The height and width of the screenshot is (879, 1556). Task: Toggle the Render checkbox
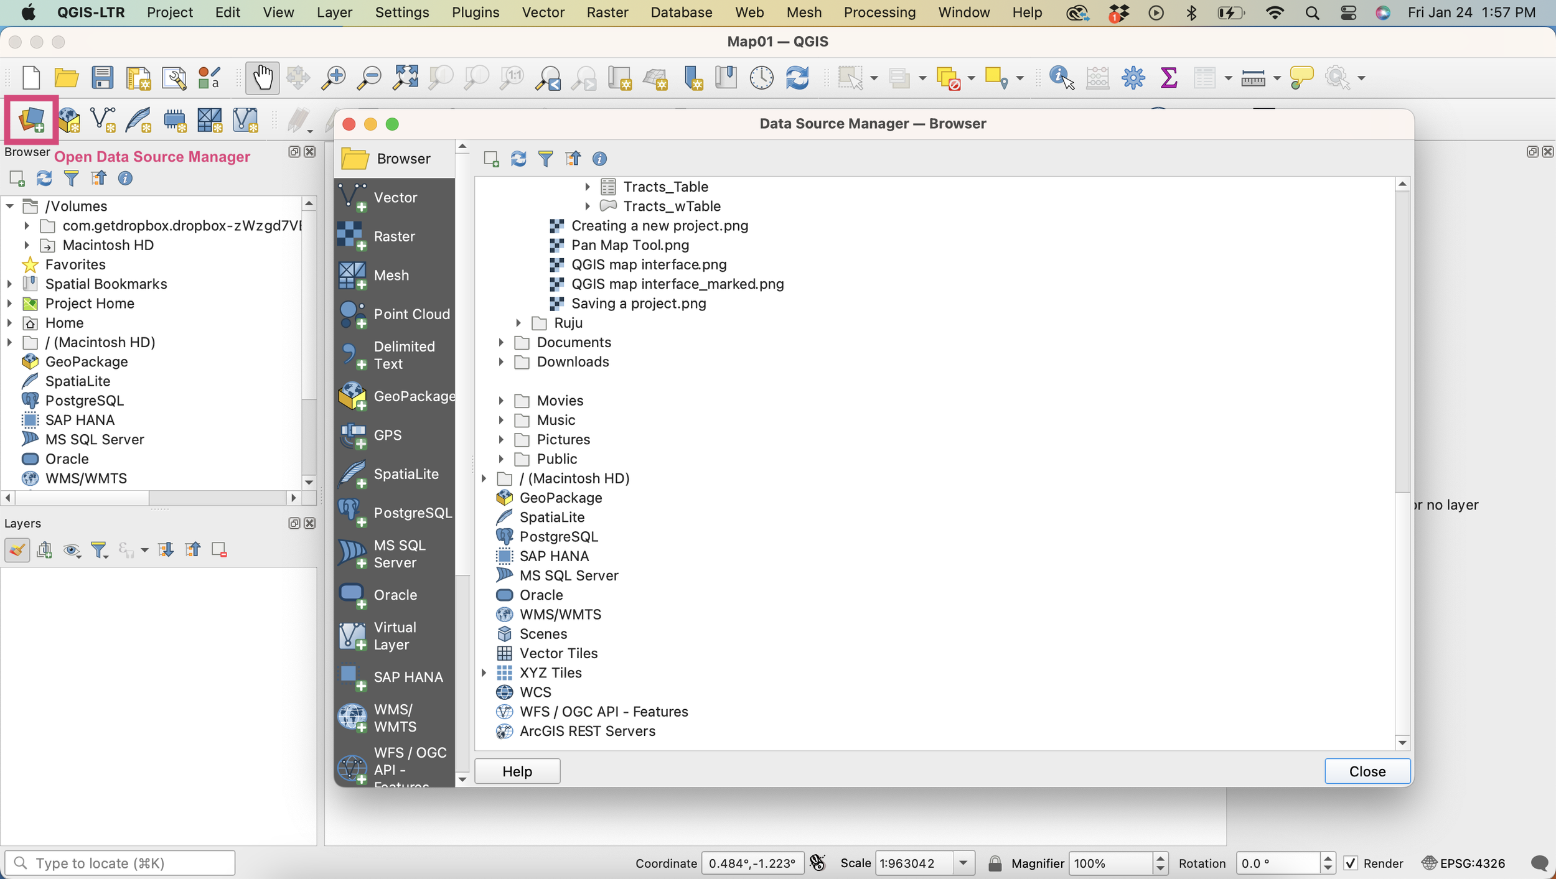pyautogui.click(x=1350, y=863)
